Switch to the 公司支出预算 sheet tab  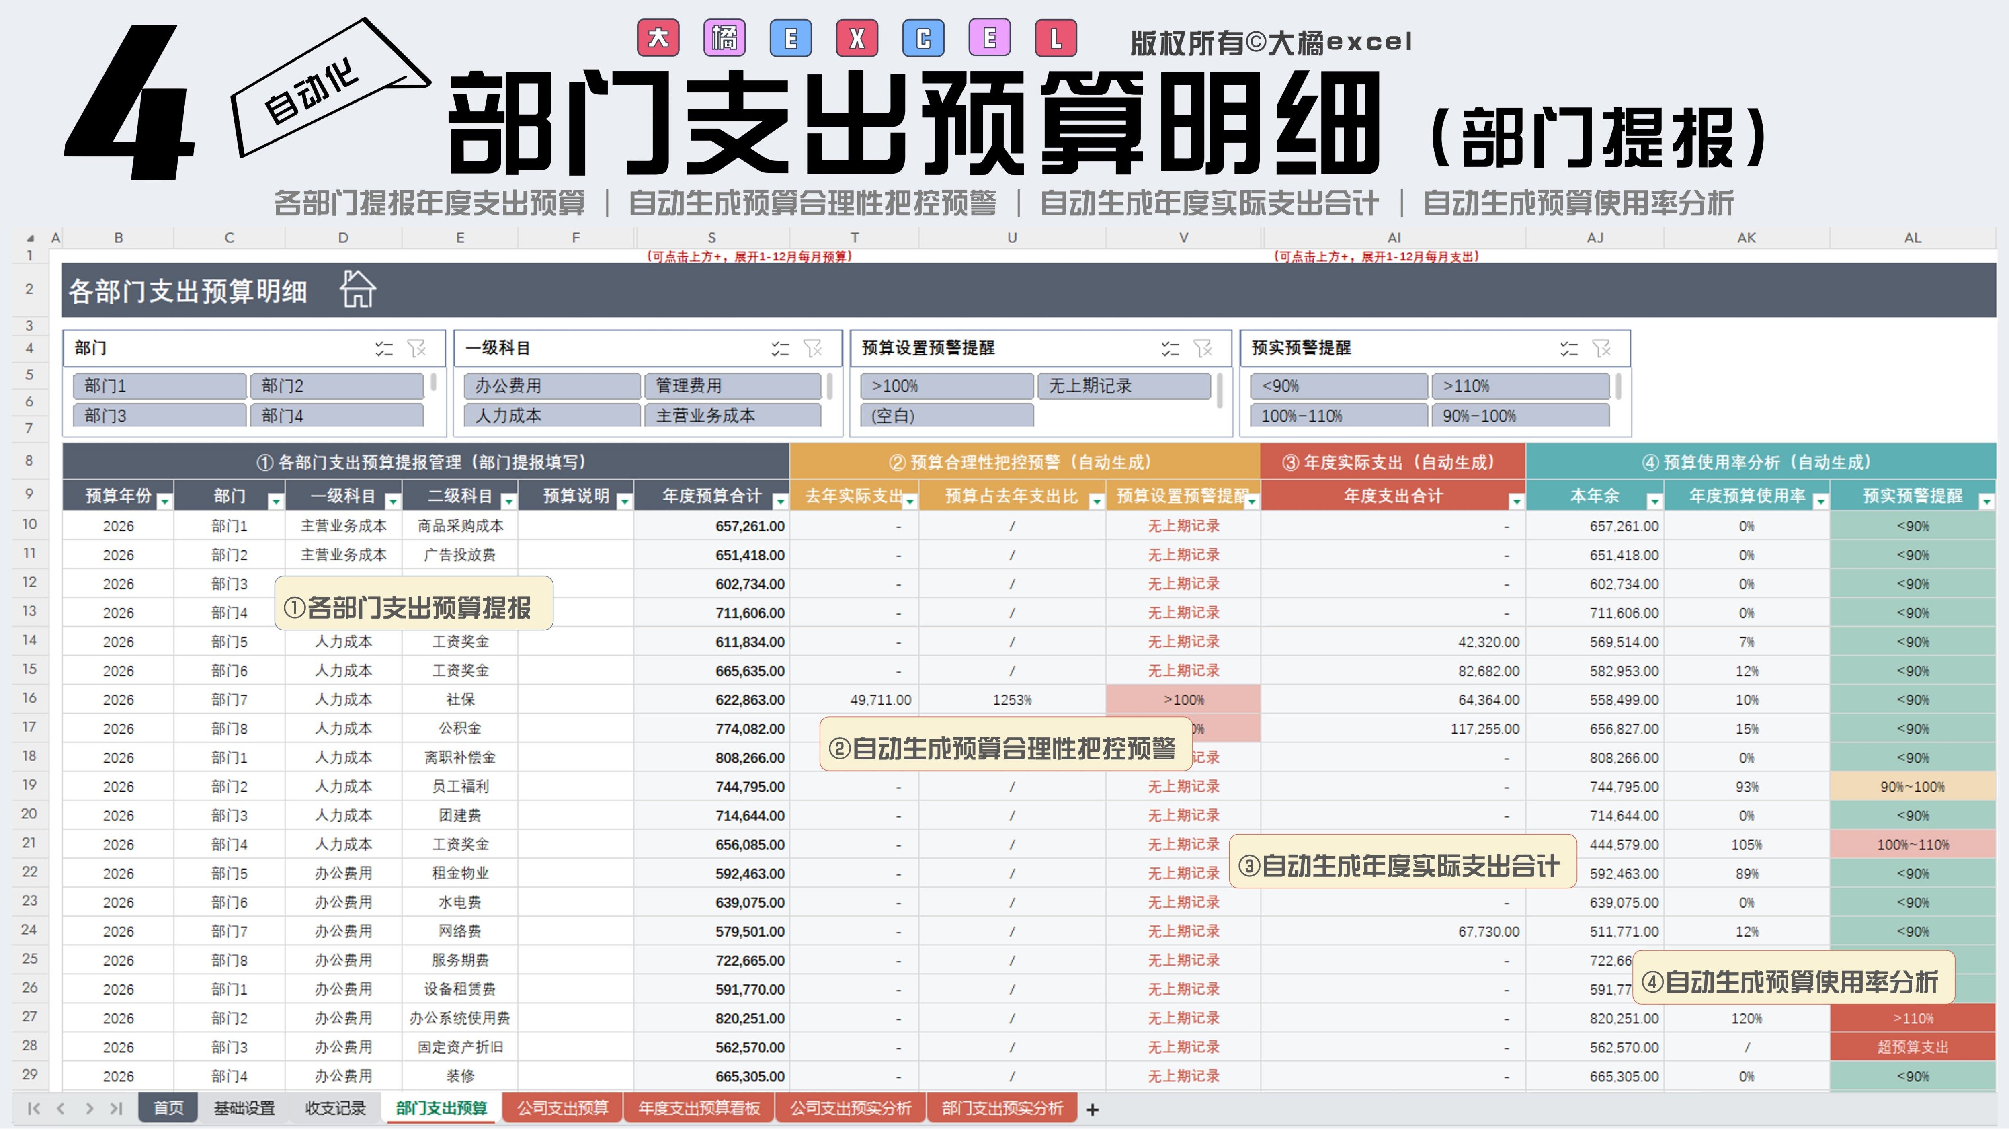coord(562,1108)
